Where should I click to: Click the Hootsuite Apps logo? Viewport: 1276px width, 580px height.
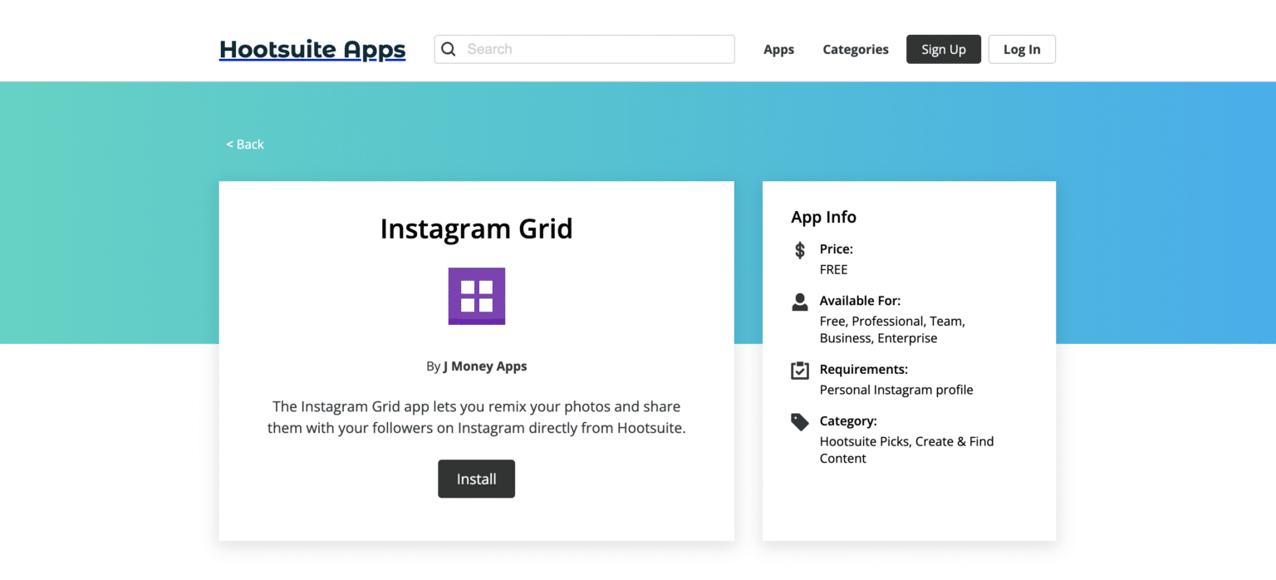click(x=312, y=49)
